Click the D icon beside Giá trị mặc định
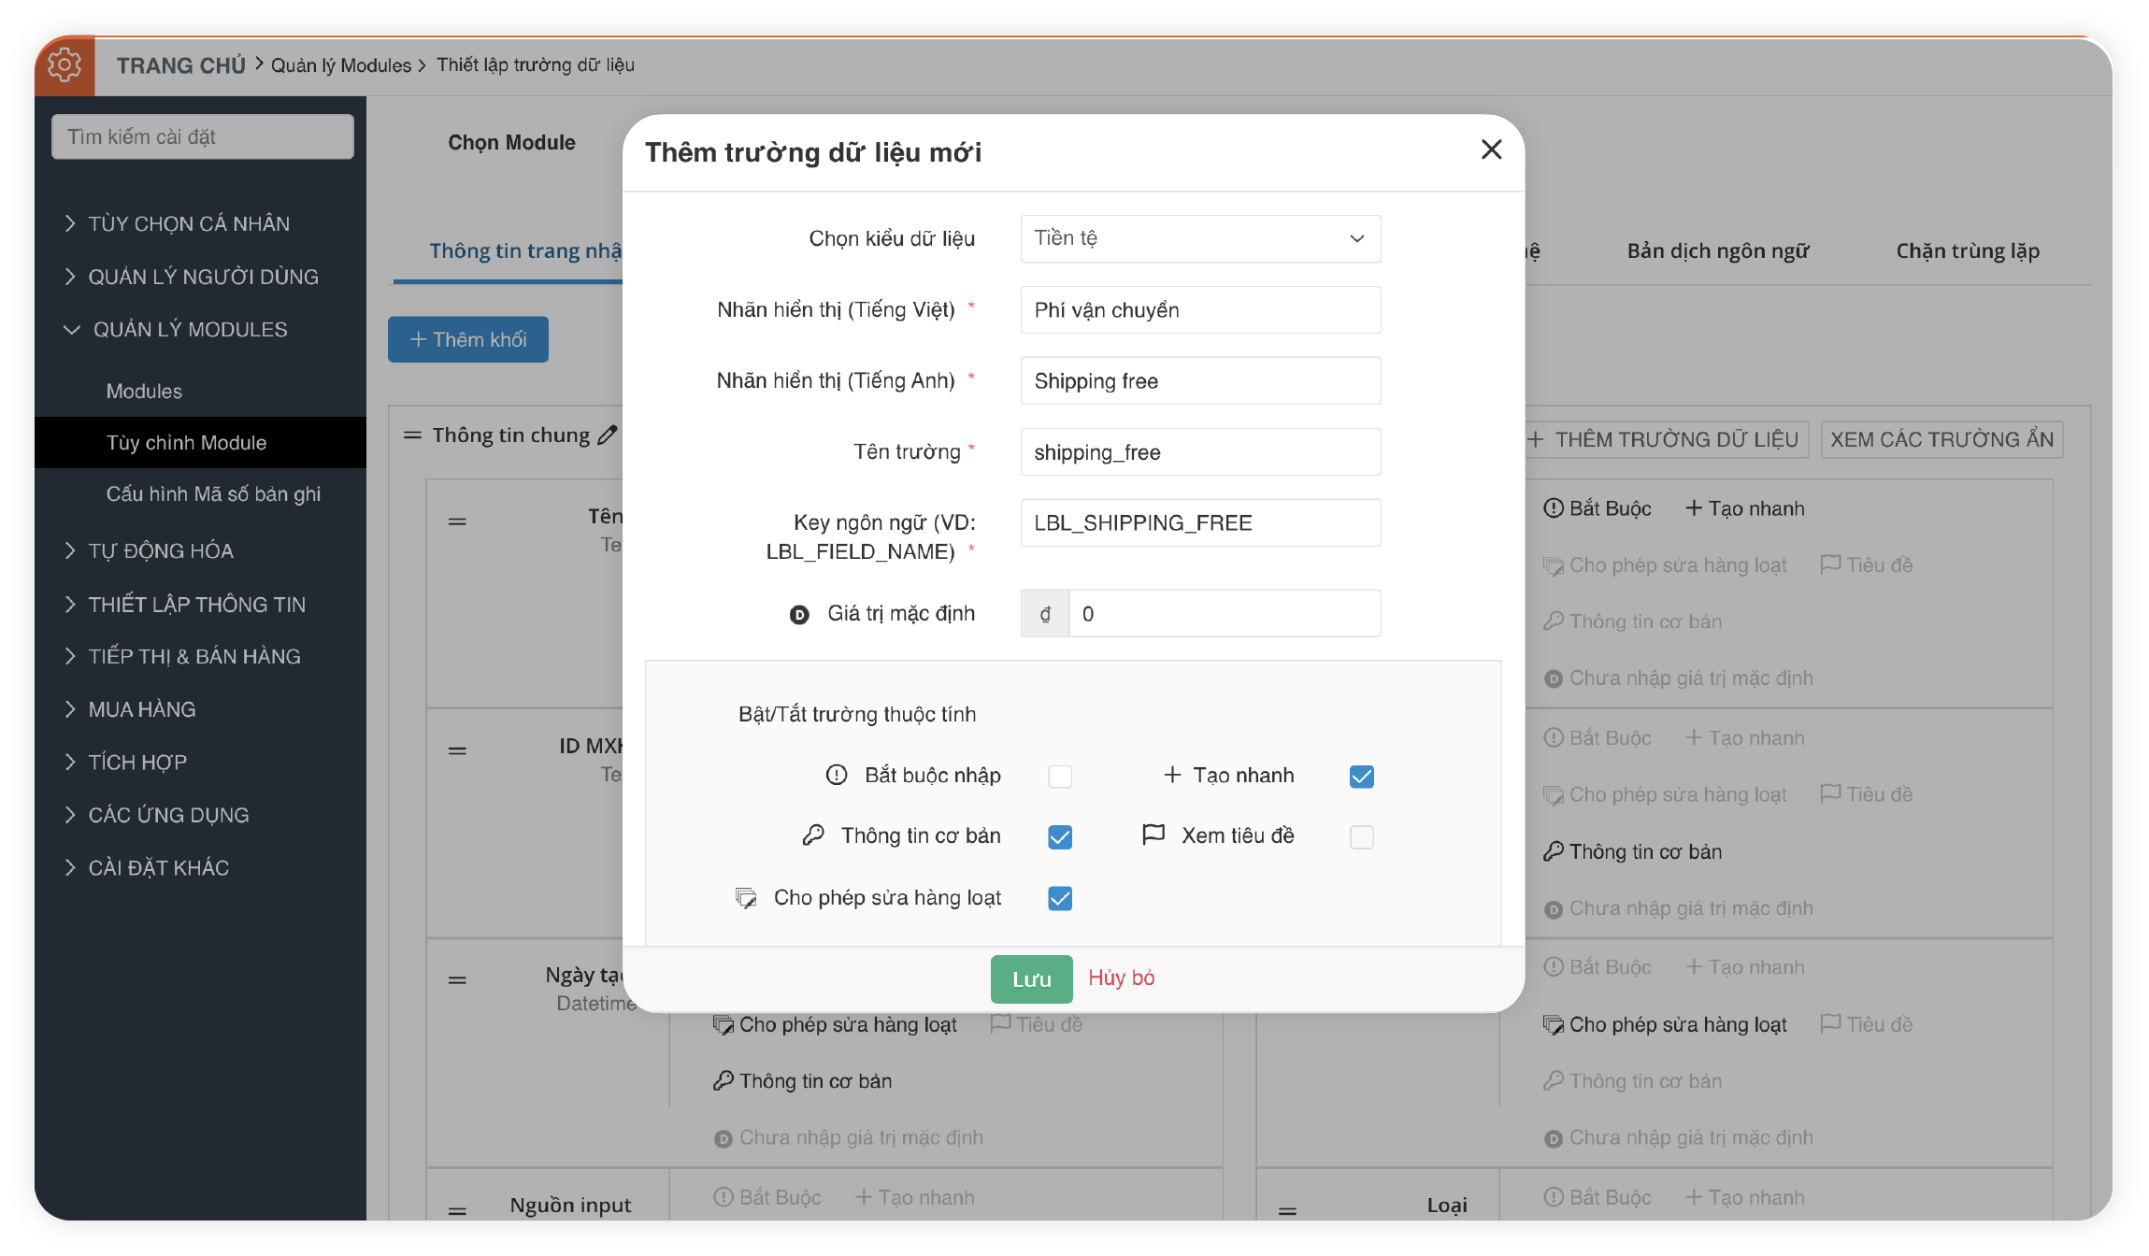The width and height of the screenshot is (2149, 1256). (799, 614)
